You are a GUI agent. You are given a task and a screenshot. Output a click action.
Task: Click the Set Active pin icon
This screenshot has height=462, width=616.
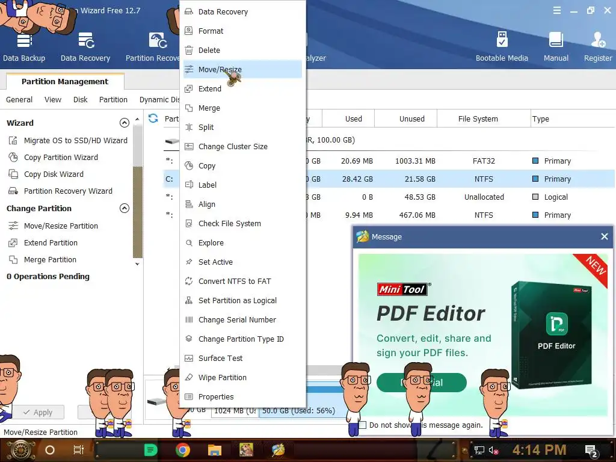[x=189, y=262]
